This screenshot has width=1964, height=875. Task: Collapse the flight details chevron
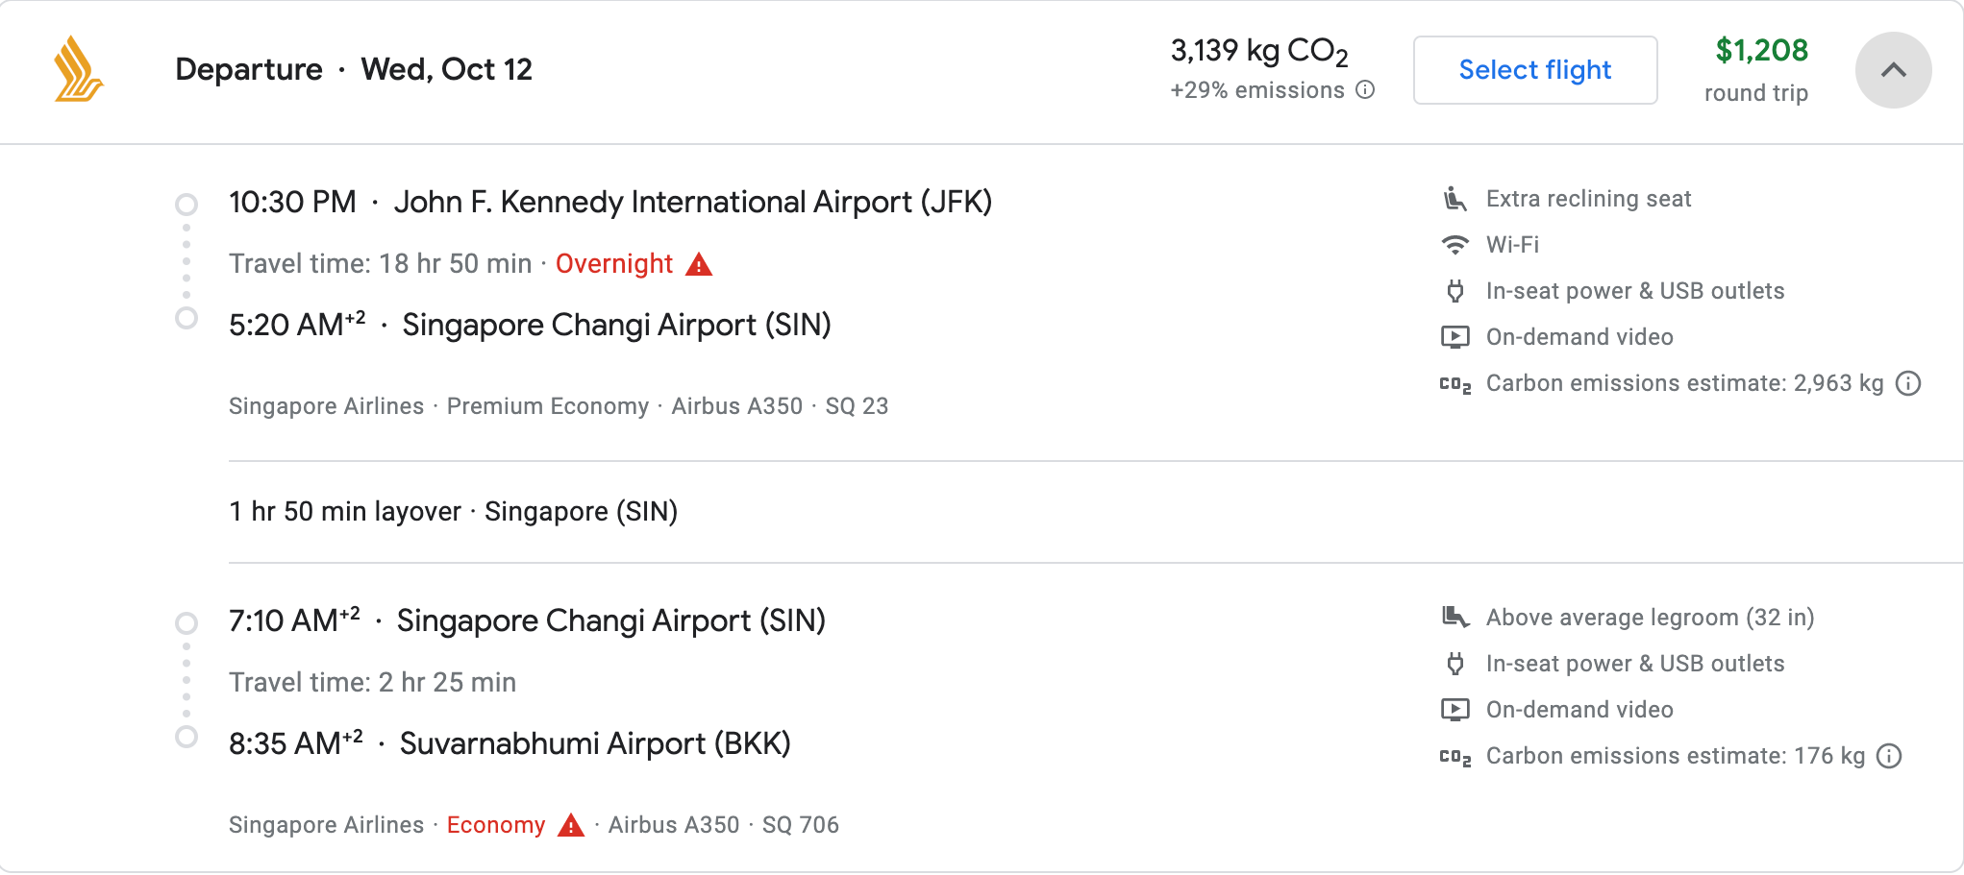tap(1893, 70)
